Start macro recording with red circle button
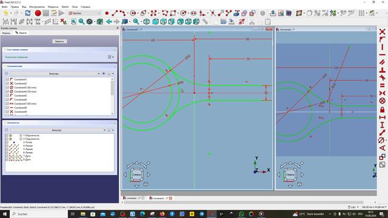This screenshot has height=218, width=388. click(38, 13)
